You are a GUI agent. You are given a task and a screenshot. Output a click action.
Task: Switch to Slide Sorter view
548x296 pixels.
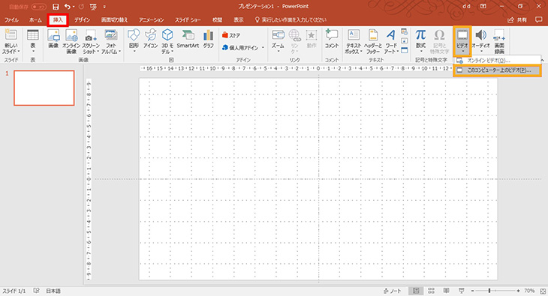point(432,291)
